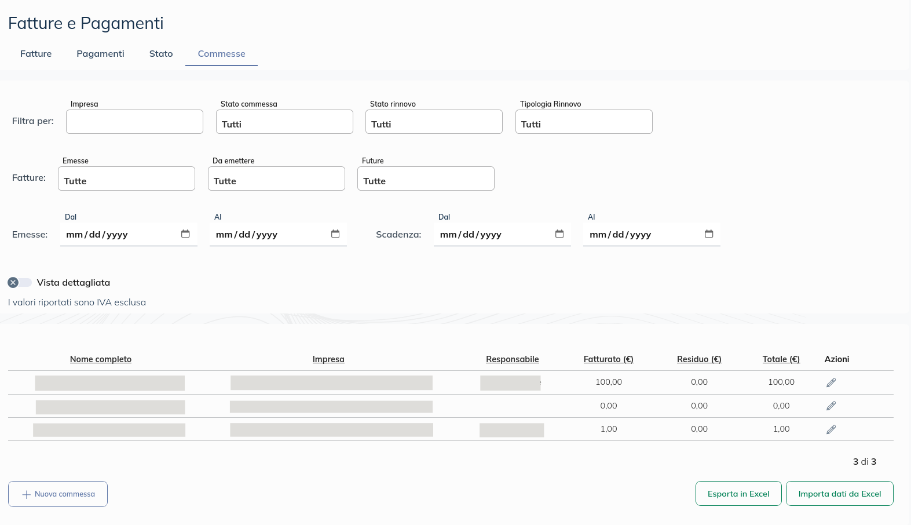Click the pencil edit icon in first row
This screenshot has width=911, height=525.
830,382
